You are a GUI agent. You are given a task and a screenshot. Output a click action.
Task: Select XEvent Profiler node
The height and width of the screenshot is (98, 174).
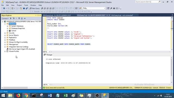tap(14, 51)
